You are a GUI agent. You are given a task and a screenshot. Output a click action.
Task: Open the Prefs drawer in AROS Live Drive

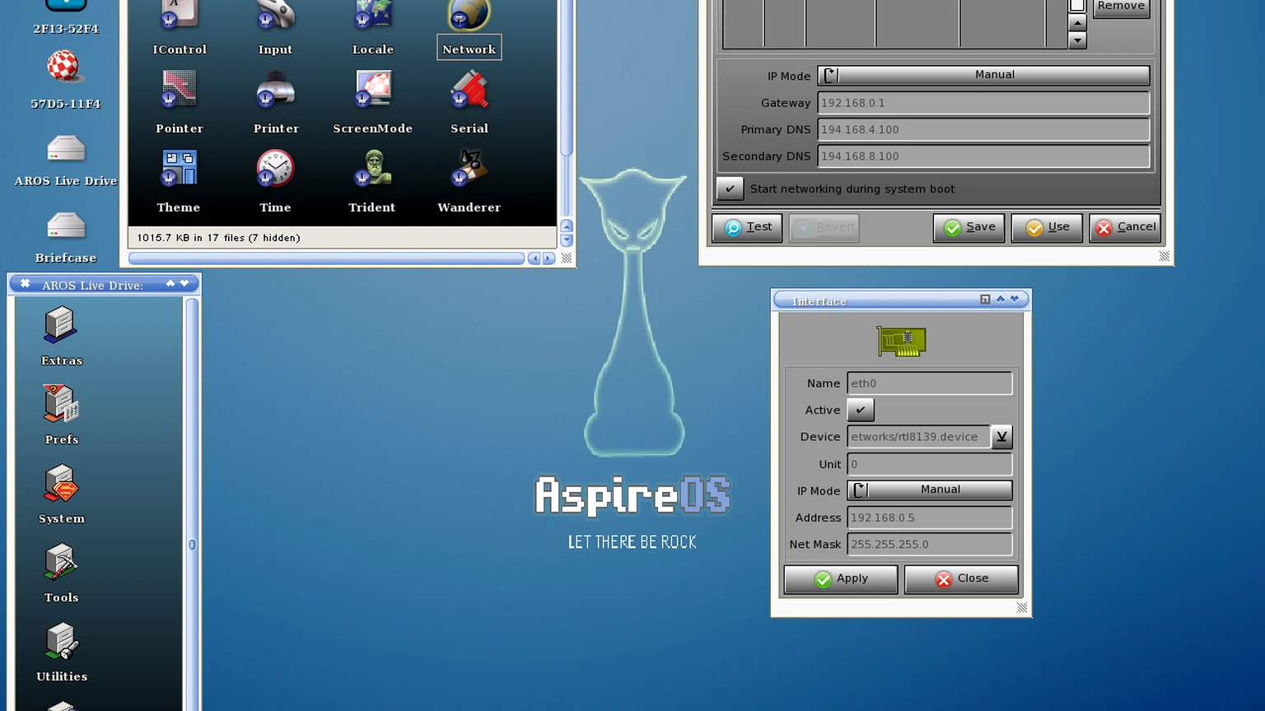coord(62,415)
